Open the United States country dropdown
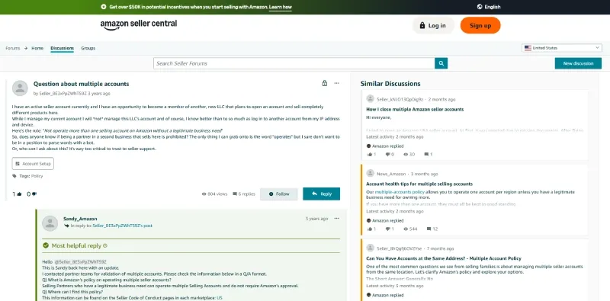Screen dimensions: 610x301 pyautogui.click(x=562, y=48)
